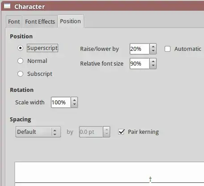Select the Position tab
The image size is (204, 186).
(x=71, y=21)
